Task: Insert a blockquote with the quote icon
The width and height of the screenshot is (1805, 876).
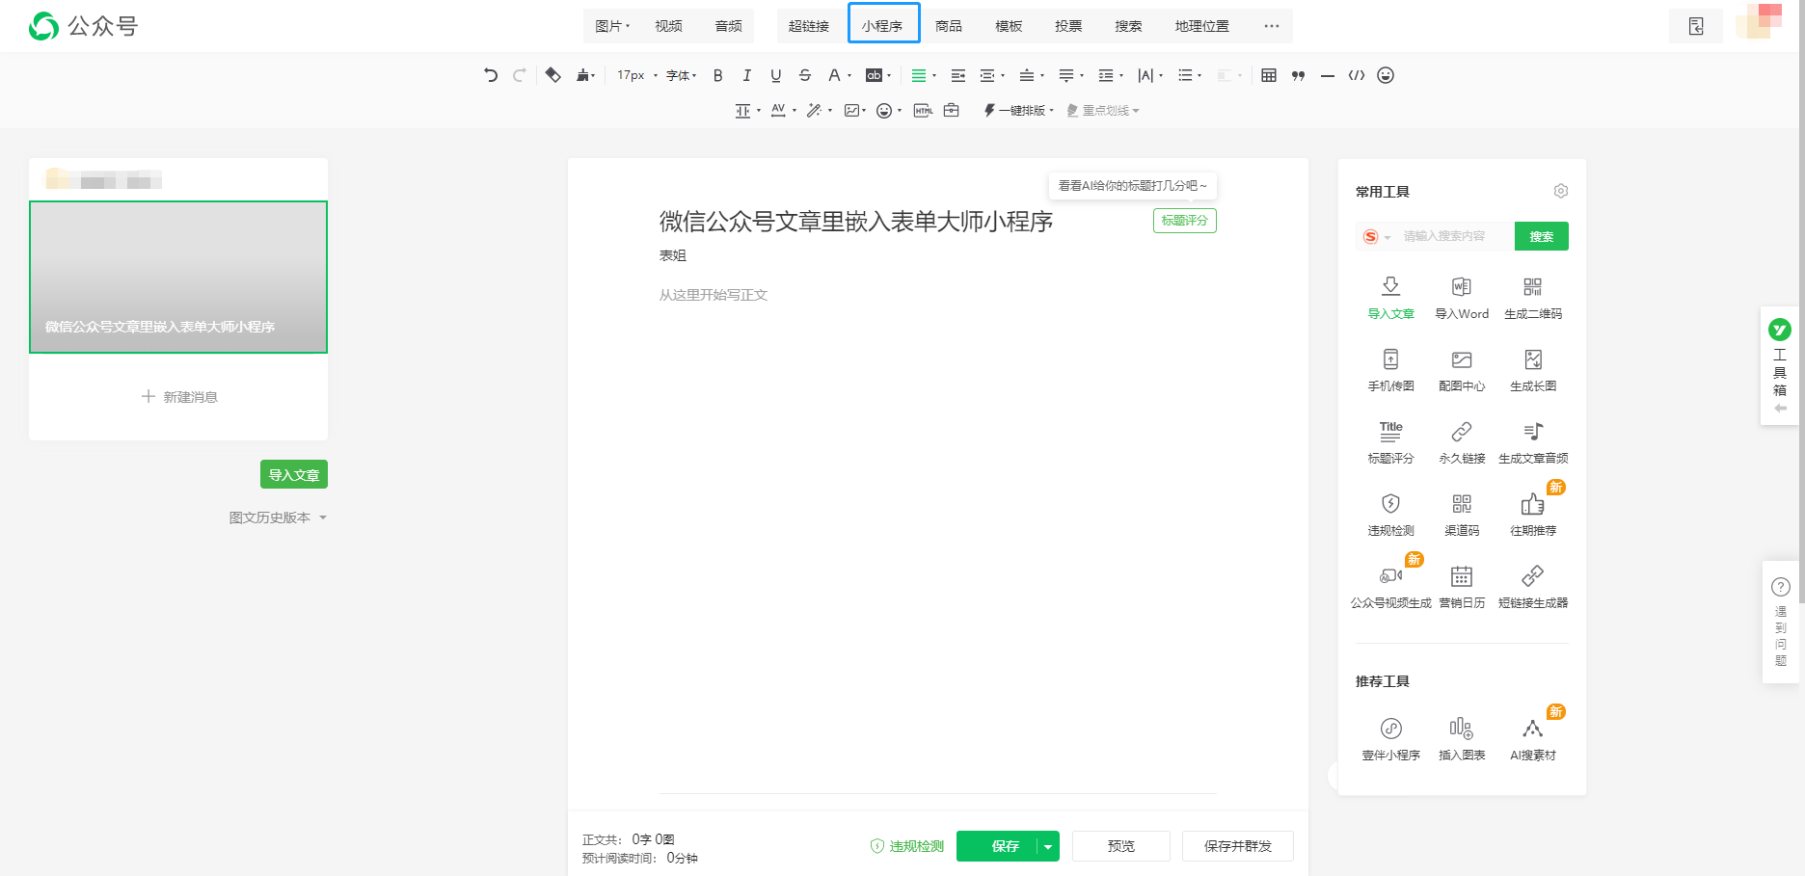Action: (1298, 75)
